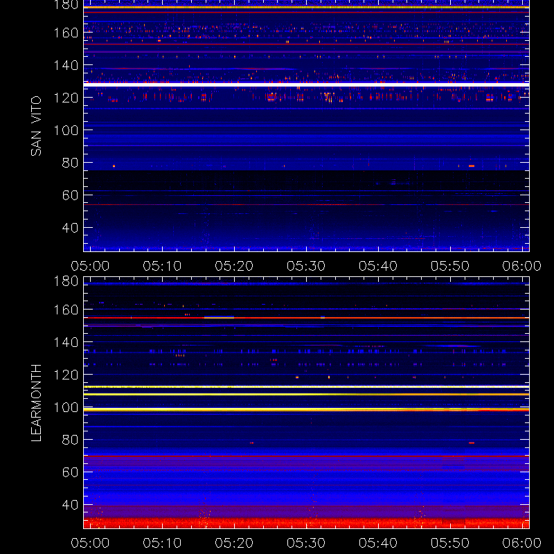
Task: Pick the 140 label on Learmonth axis
Action: 66,342
